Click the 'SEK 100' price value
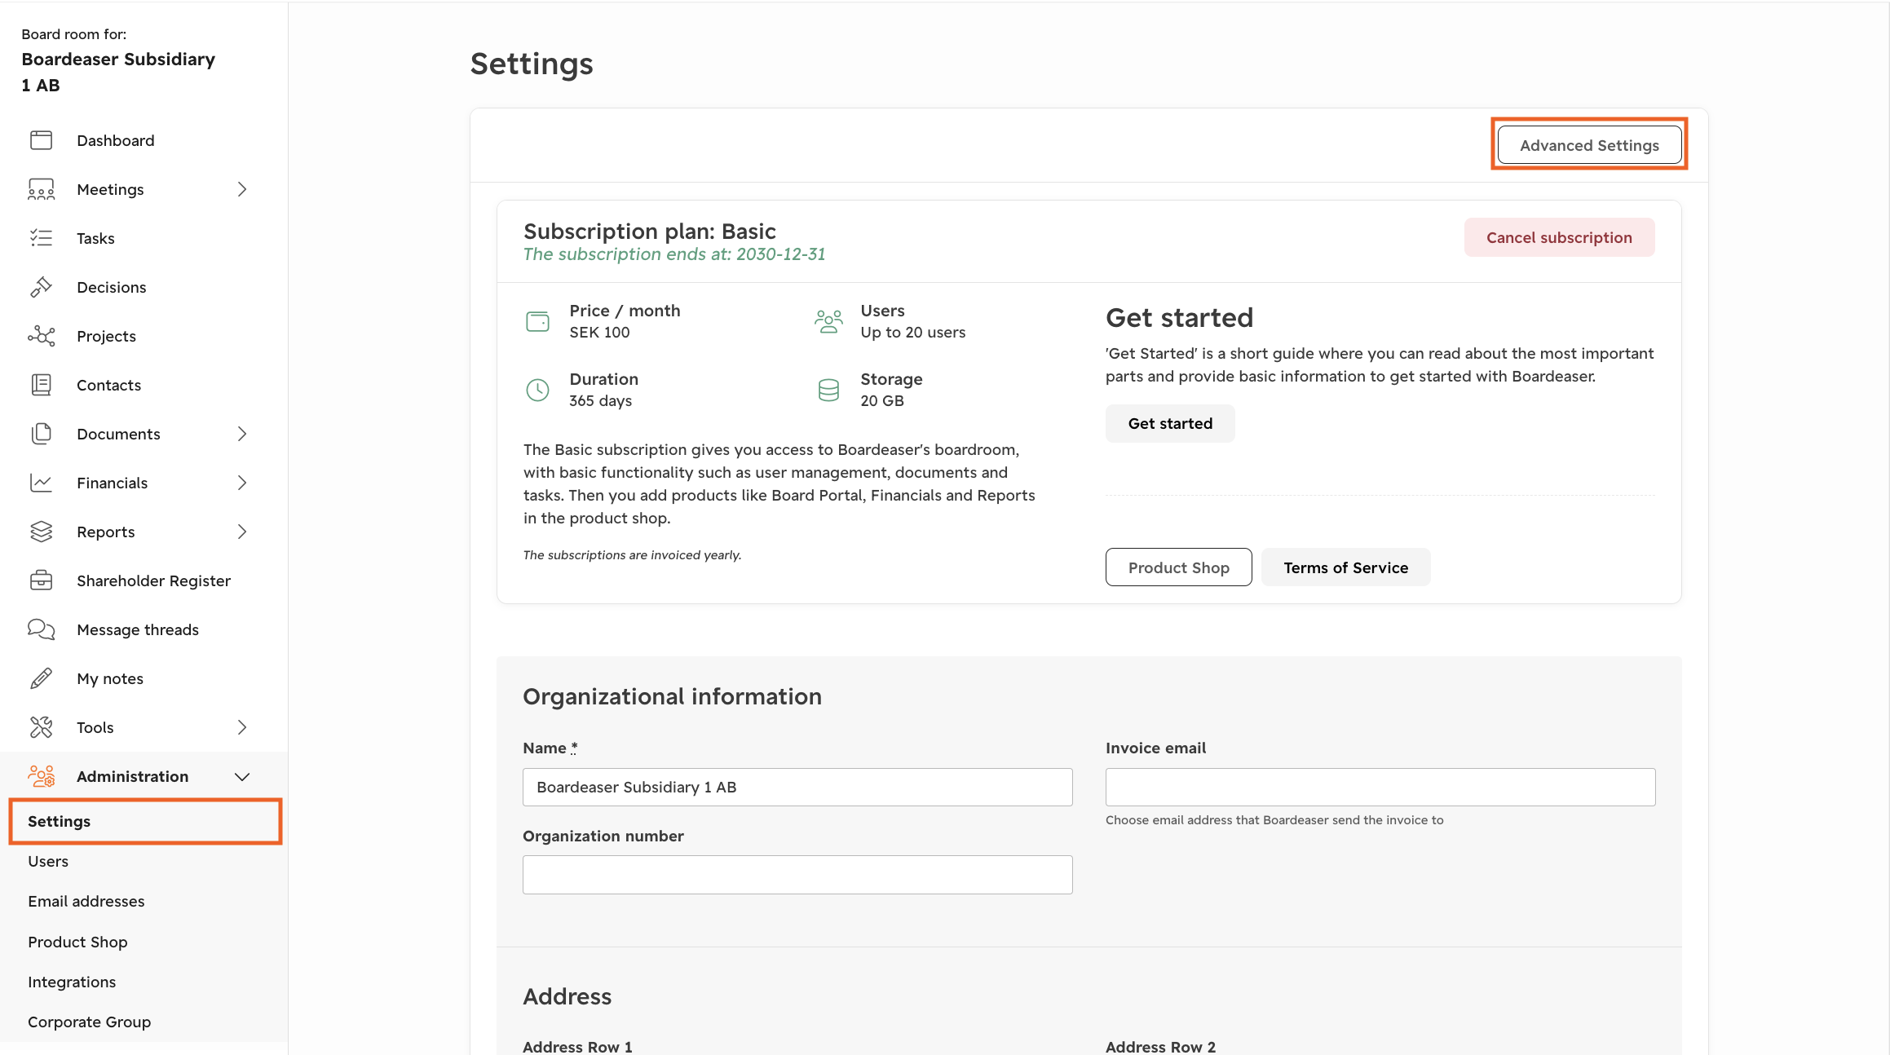The width and height of the screenshot is (1890, 1055). pyautogui.click(x=599, y=332)
